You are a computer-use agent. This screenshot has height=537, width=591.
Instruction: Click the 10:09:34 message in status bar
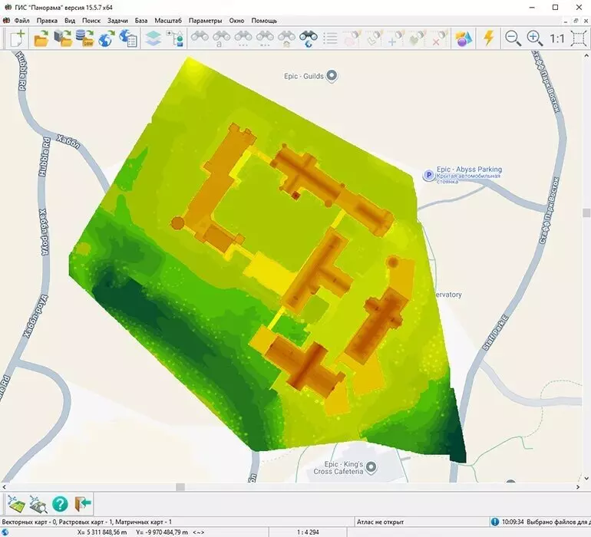(545, 522)
